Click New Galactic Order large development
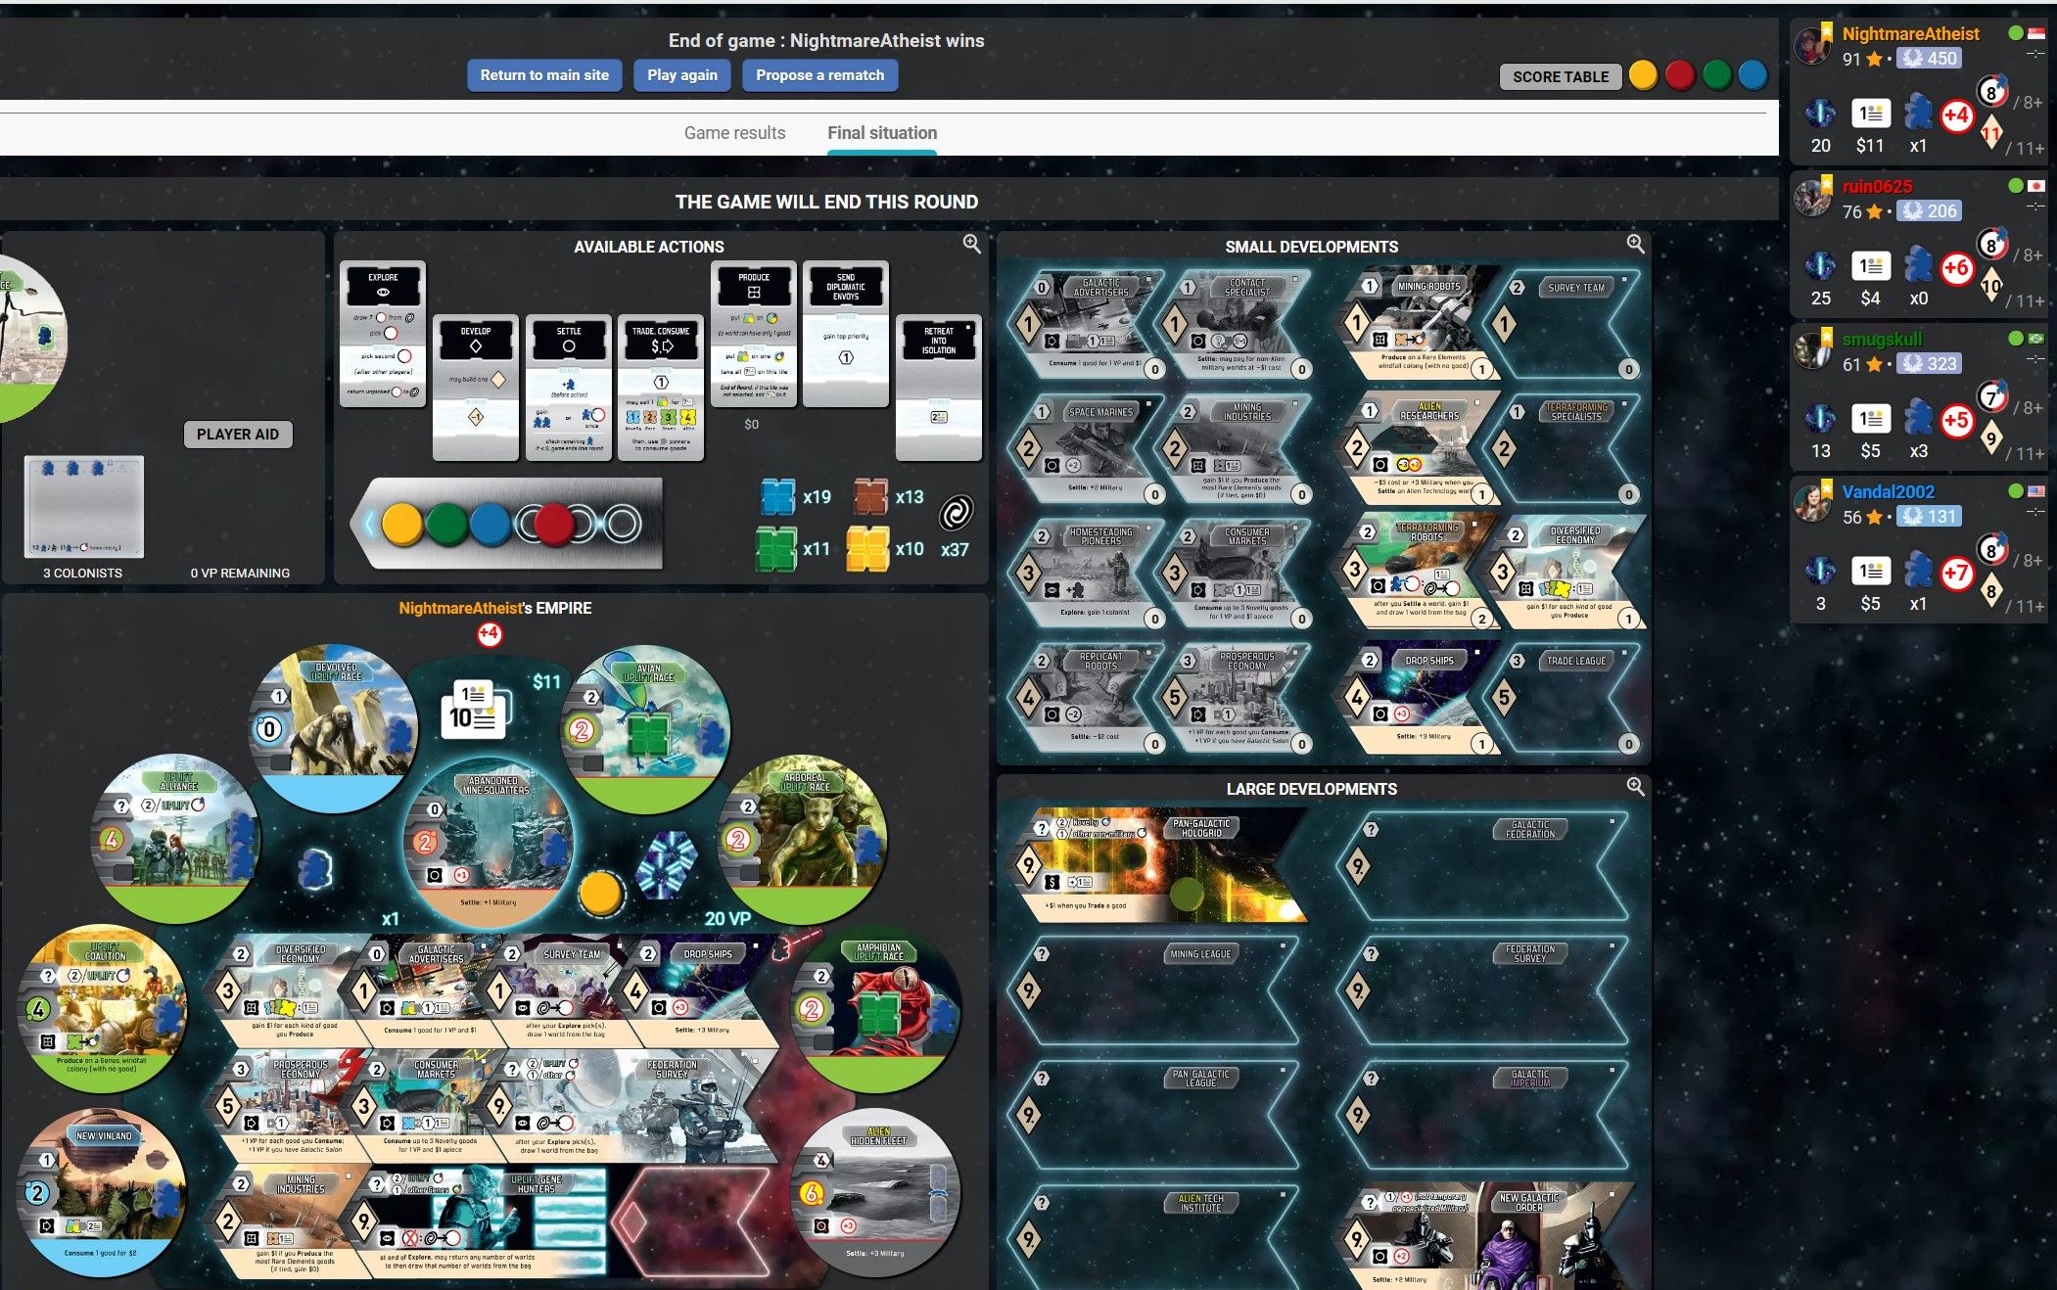Image resolution: width=2057 pixels, height=1290 pixels. tap(1488, 1235)
